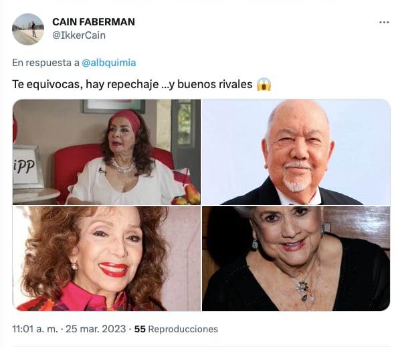Open photo of woman in black top
The width and height of the screenshot is (398, 347).
tap(296, 258)
